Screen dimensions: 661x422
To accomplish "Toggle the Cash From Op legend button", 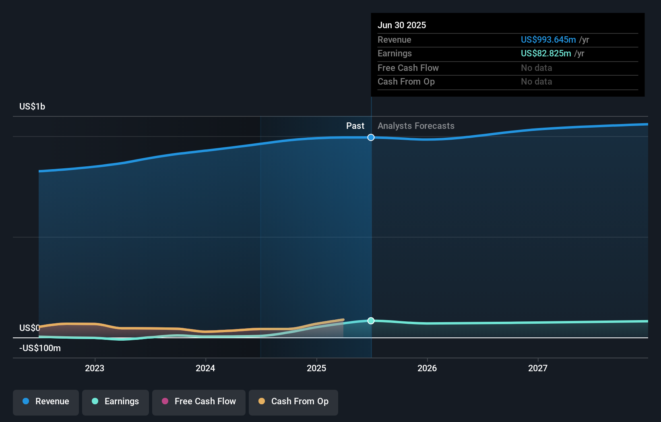I will [293, 402].
